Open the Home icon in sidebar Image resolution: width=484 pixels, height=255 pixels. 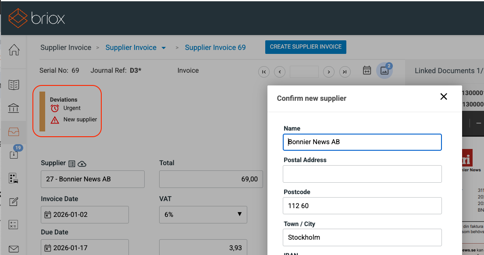14,50
